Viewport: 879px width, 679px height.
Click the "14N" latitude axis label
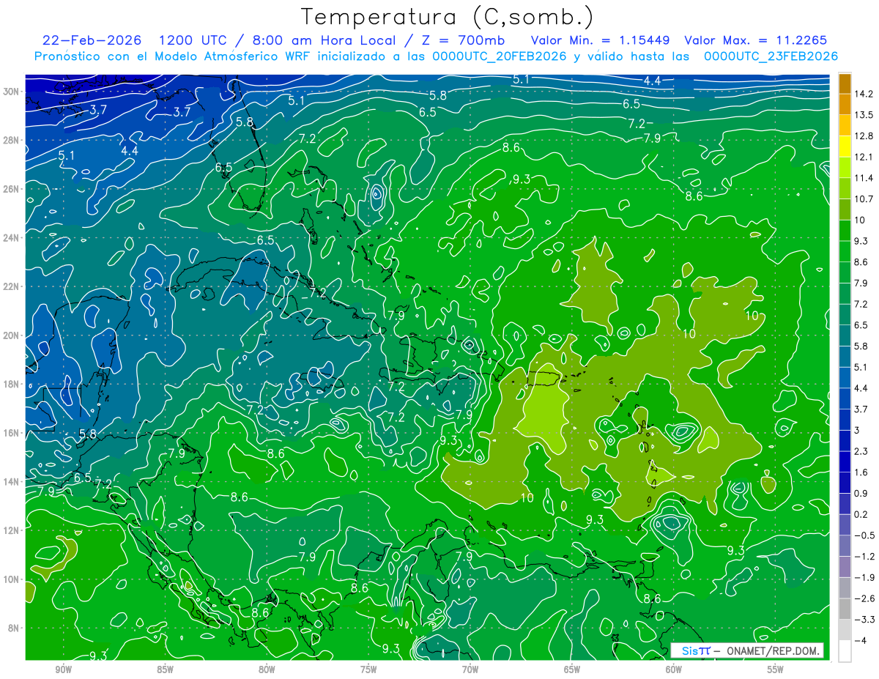pyautogui.click(x=11, y=481)
